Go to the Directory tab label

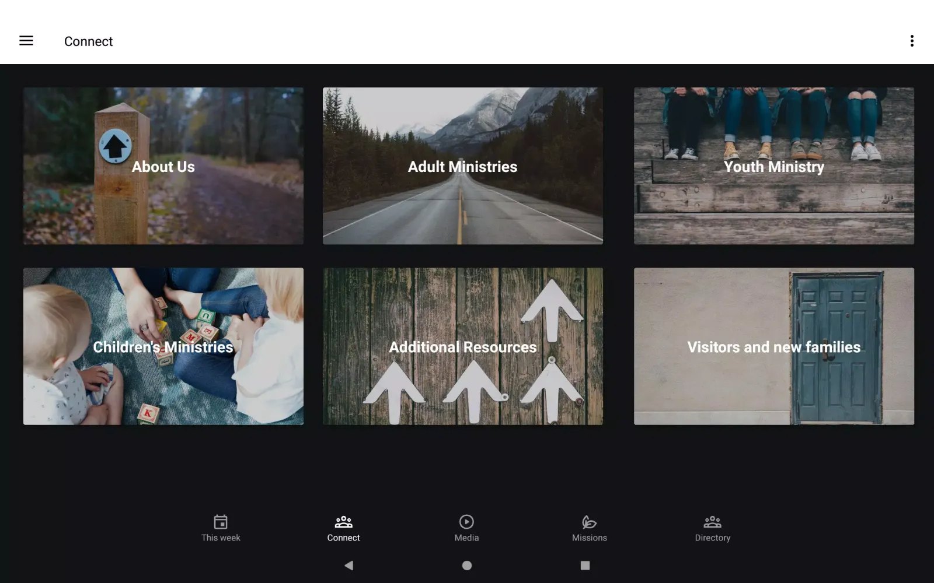[x=712, y=538]
